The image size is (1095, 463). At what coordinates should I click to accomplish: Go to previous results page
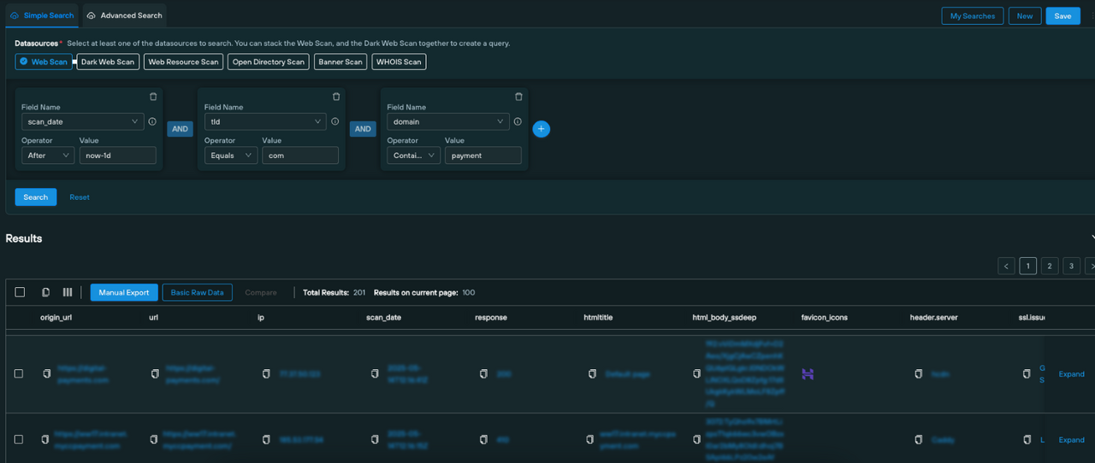coord(1006,266)
